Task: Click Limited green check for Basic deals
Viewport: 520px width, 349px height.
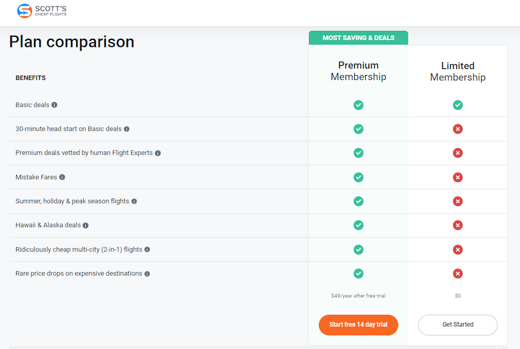Action: 458,105
